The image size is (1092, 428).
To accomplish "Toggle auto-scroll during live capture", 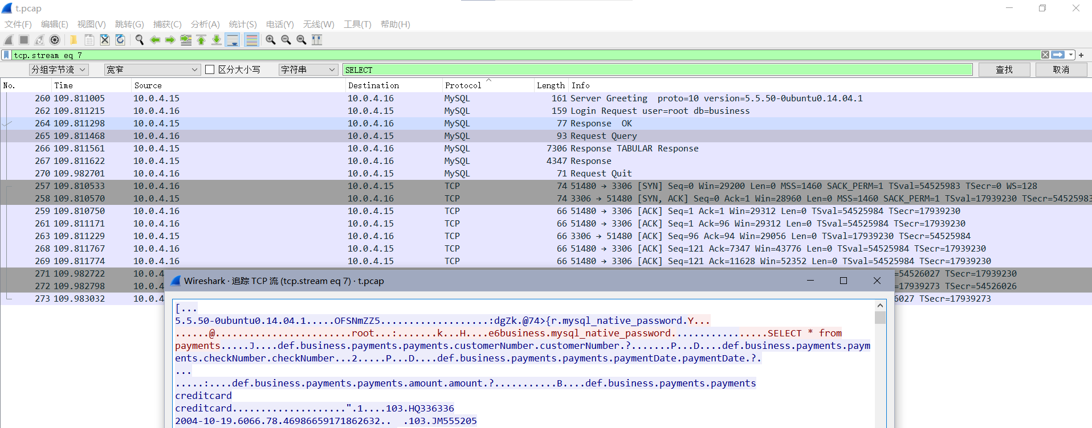I will (x=233, y=40).
